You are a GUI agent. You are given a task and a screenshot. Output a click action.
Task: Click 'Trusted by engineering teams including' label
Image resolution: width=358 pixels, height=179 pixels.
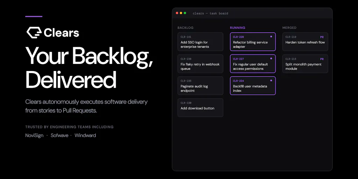[x=70, y=127]
